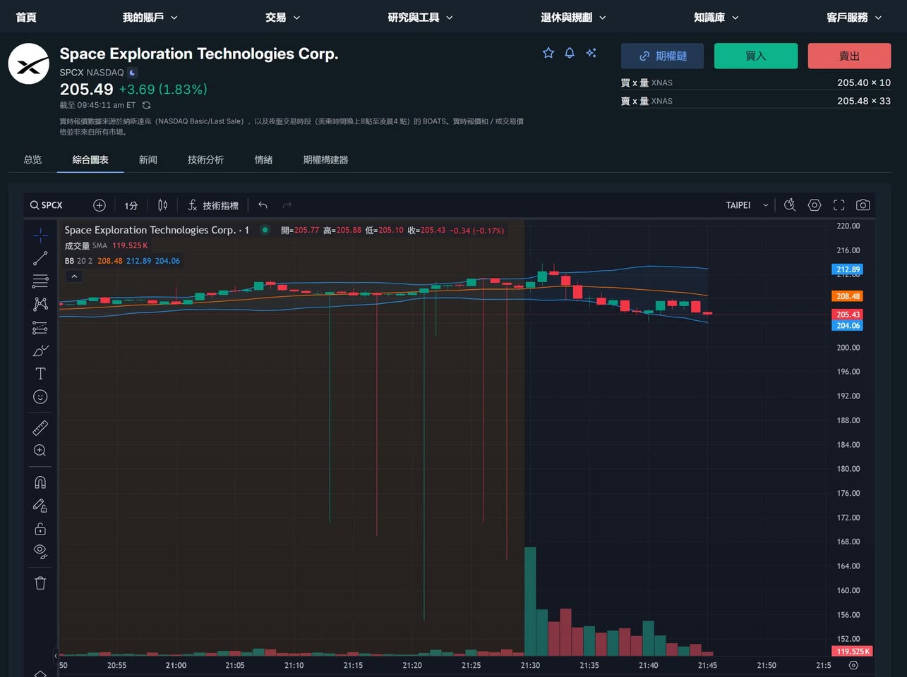The height and width of the screenshot is (677, 907).
Task: Click the red 賣出 sell button
Action: tap(849, 56)
